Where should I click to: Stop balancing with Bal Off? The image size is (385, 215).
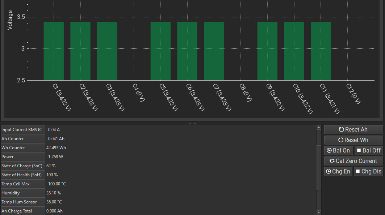tap(369, 151)
